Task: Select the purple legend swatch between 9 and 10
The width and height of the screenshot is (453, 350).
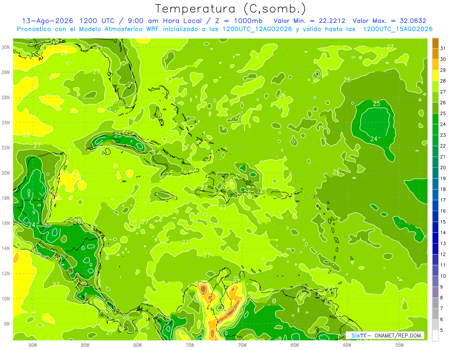Action: click(435, 282)
